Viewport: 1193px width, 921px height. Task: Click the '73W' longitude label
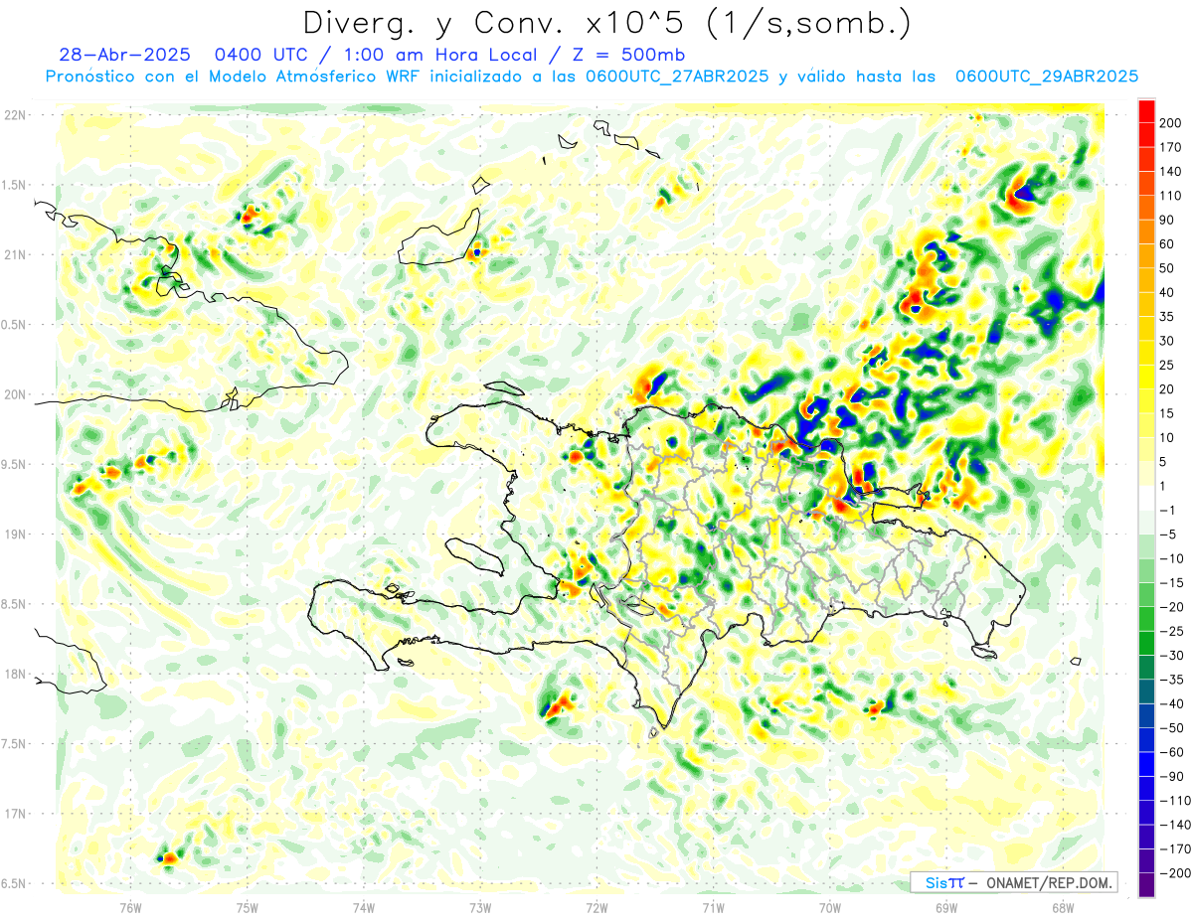coord(480,907)
